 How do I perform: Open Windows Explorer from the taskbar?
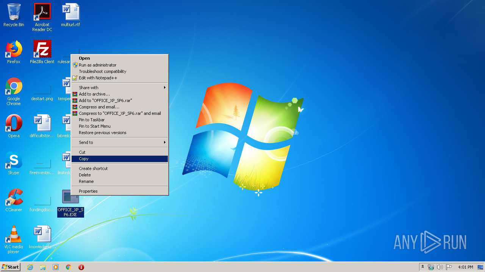coord(43,267)
